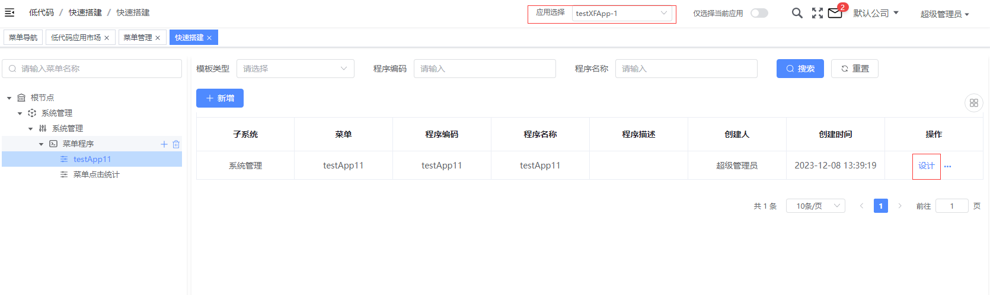The width and height of the screenshot is (990, 295).
Task: Click the 系统管理 subsystem table cell
Action: [245, 166]
